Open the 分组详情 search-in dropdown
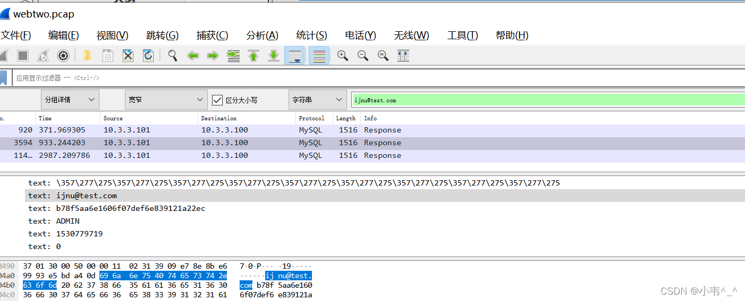Viewport: 745px width, 301px height. coord(70,100)
